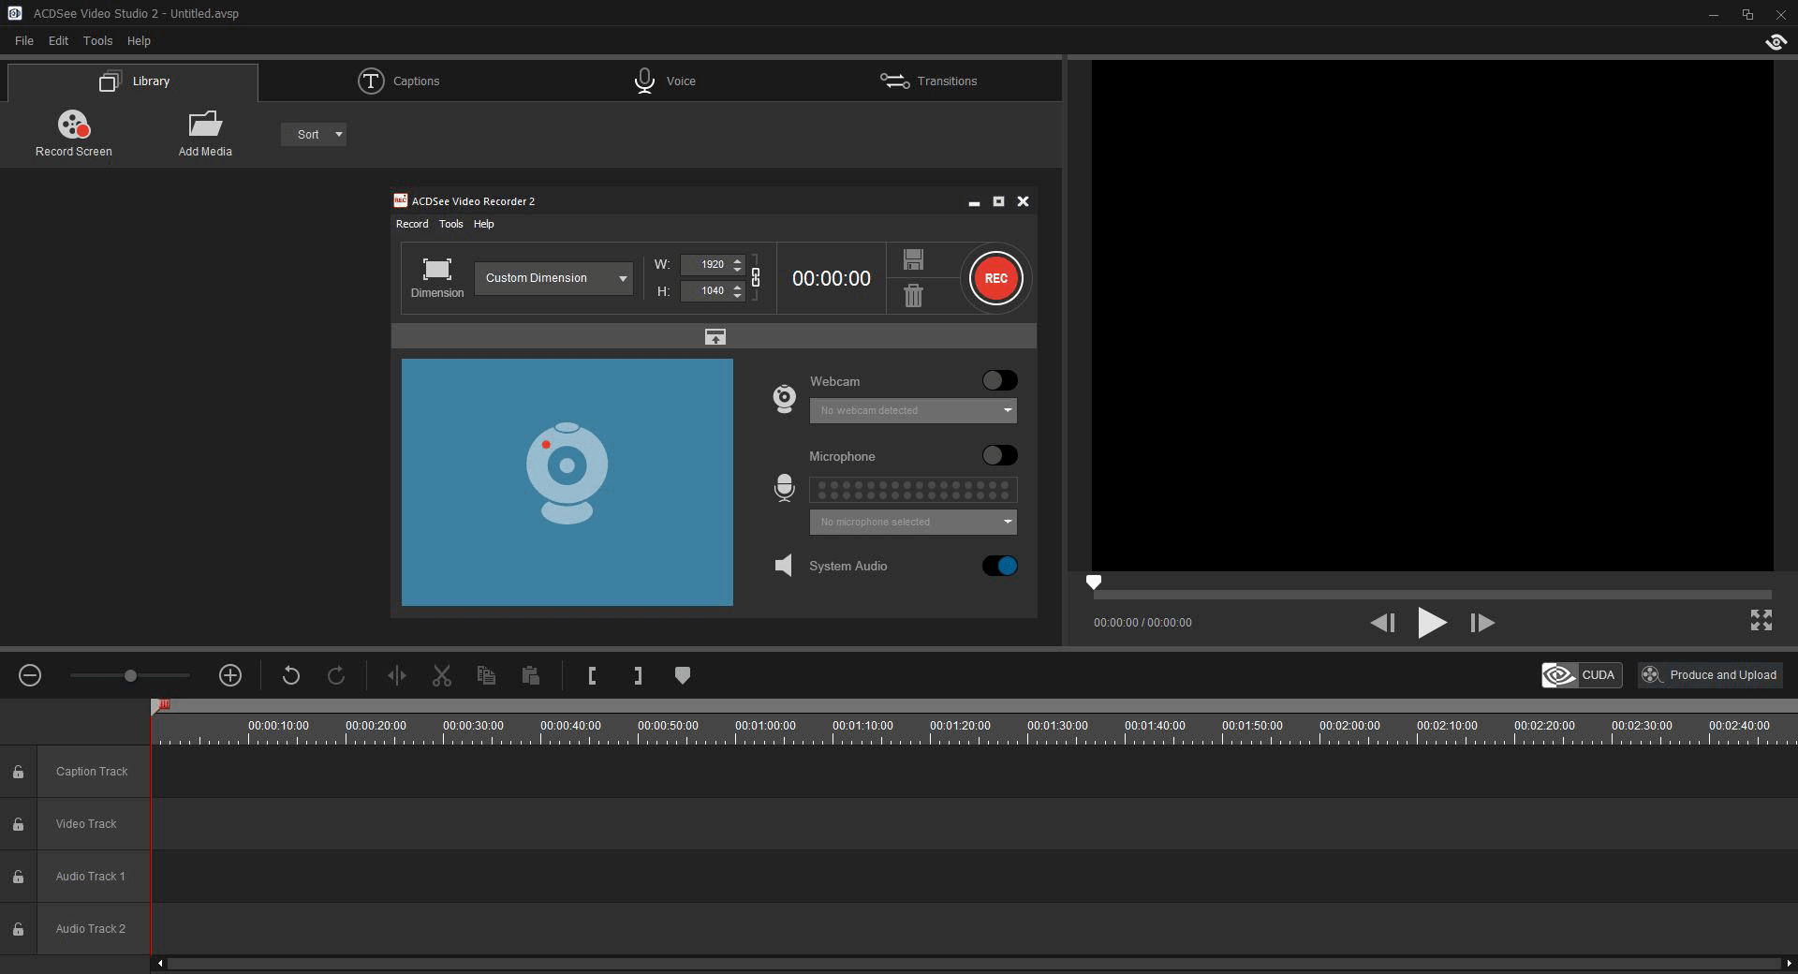
Task: Decrease the height value with the down arrow
Action: pyautogui.click(x=738, y=296)
